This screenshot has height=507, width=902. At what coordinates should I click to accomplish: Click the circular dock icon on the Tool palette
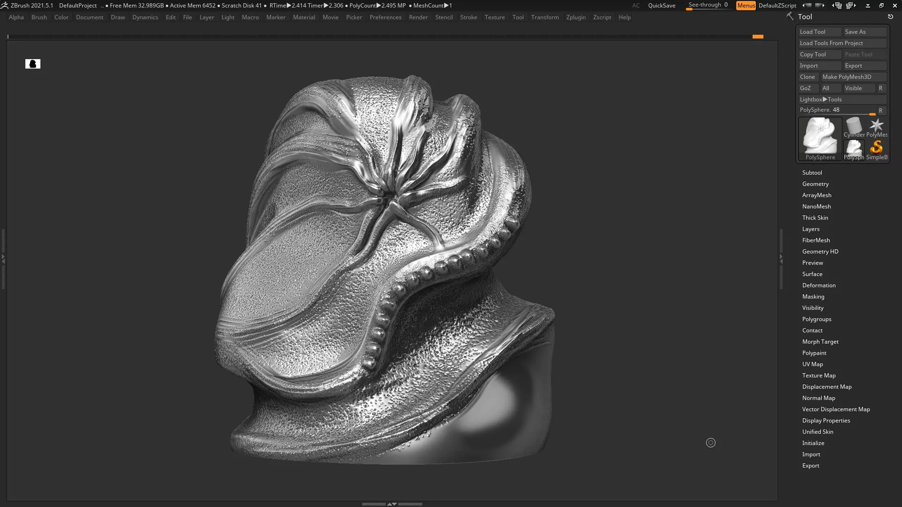890,16
